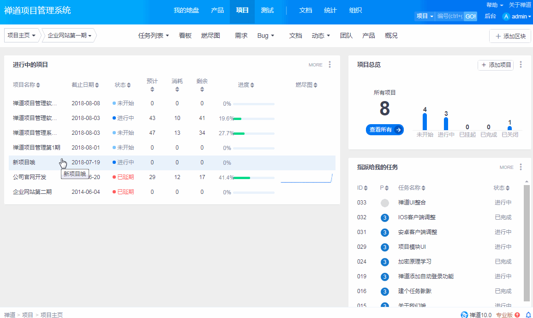Sort projects by 项目名称 column
The height and width of the screenshot is (318, 533).
click(26, 85)
